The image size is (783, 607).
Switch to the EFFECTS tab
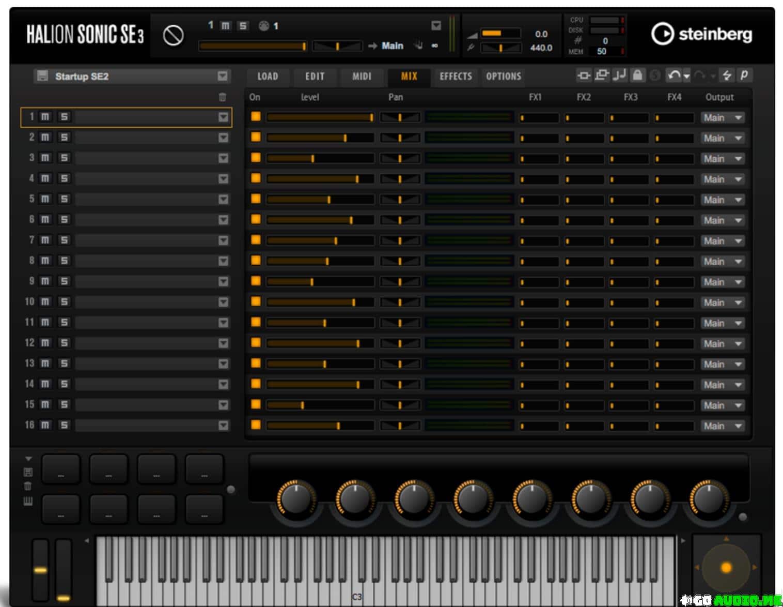(x=456, y=77)
